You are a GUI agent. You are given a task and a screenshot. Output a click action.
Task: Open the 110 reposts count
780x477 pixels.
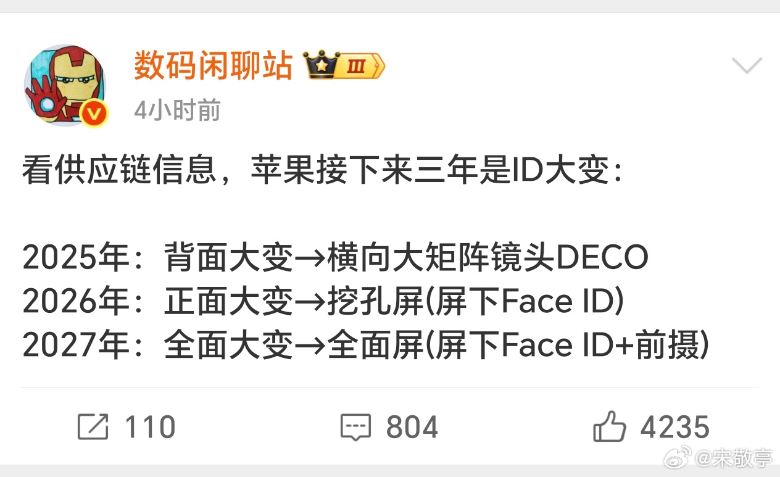point(150,427)
